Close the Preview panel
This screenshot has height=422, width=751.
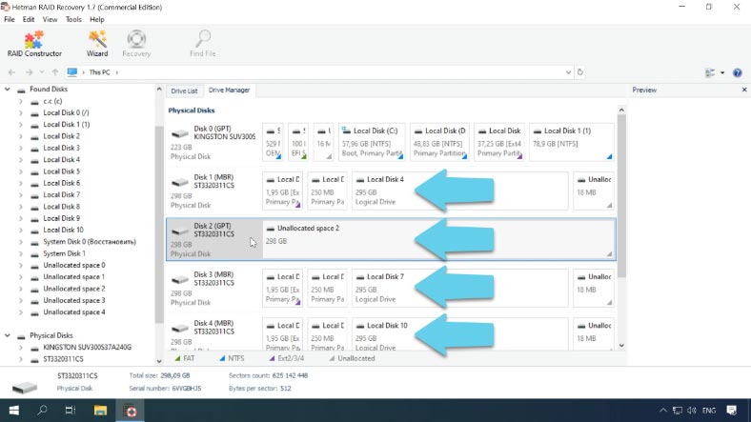[x=744, y=90]
